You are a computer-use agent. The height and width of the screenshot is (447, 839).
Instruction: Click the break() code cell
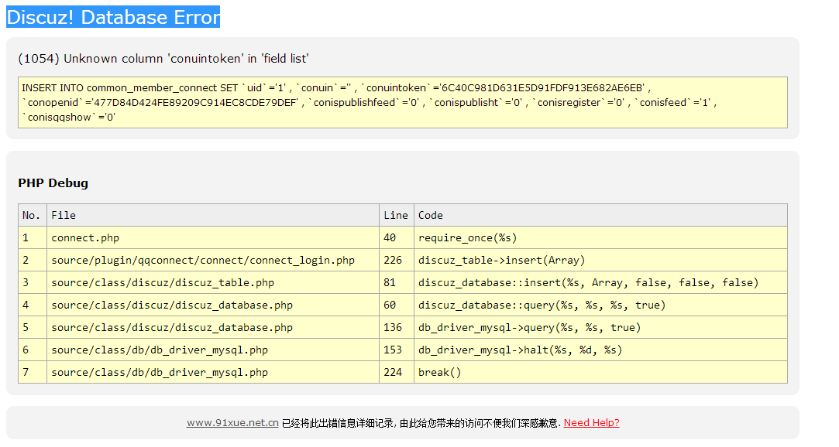tap(439, 372)
